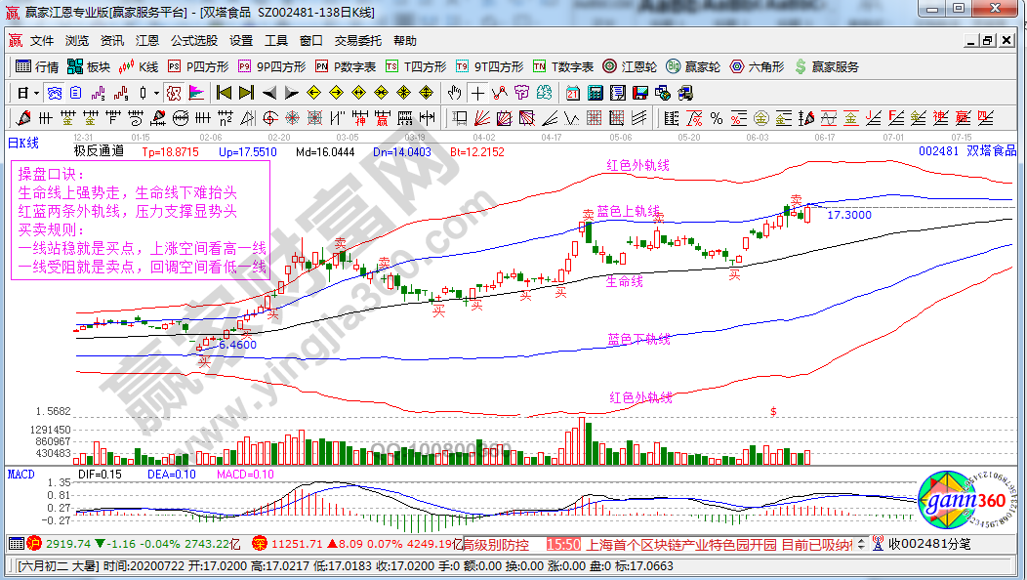Jump to the first bar with skip-back arrow
This screenshot has width=1027, height=580.
point(224,94)
